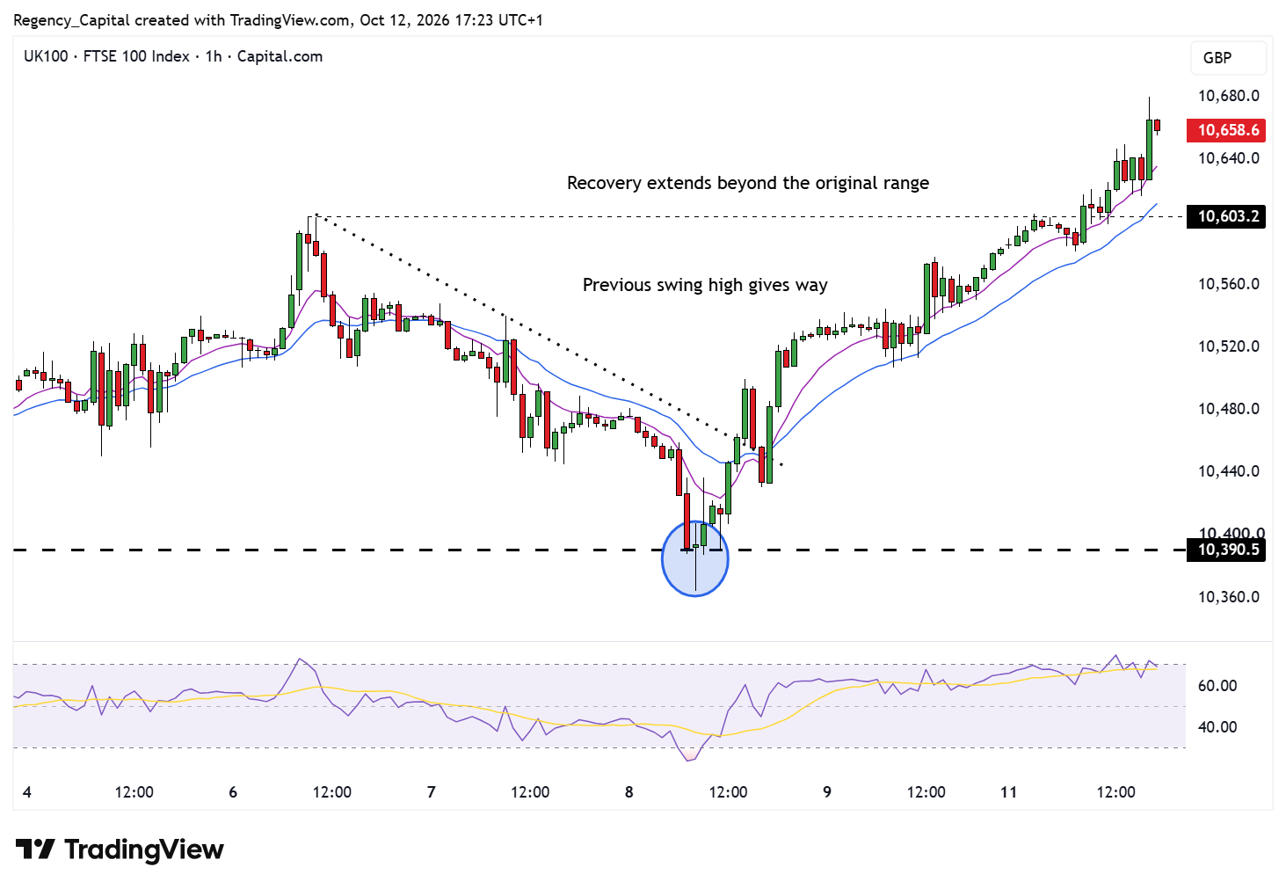Click the 10,440.0 price axis label

(1228, 471)
